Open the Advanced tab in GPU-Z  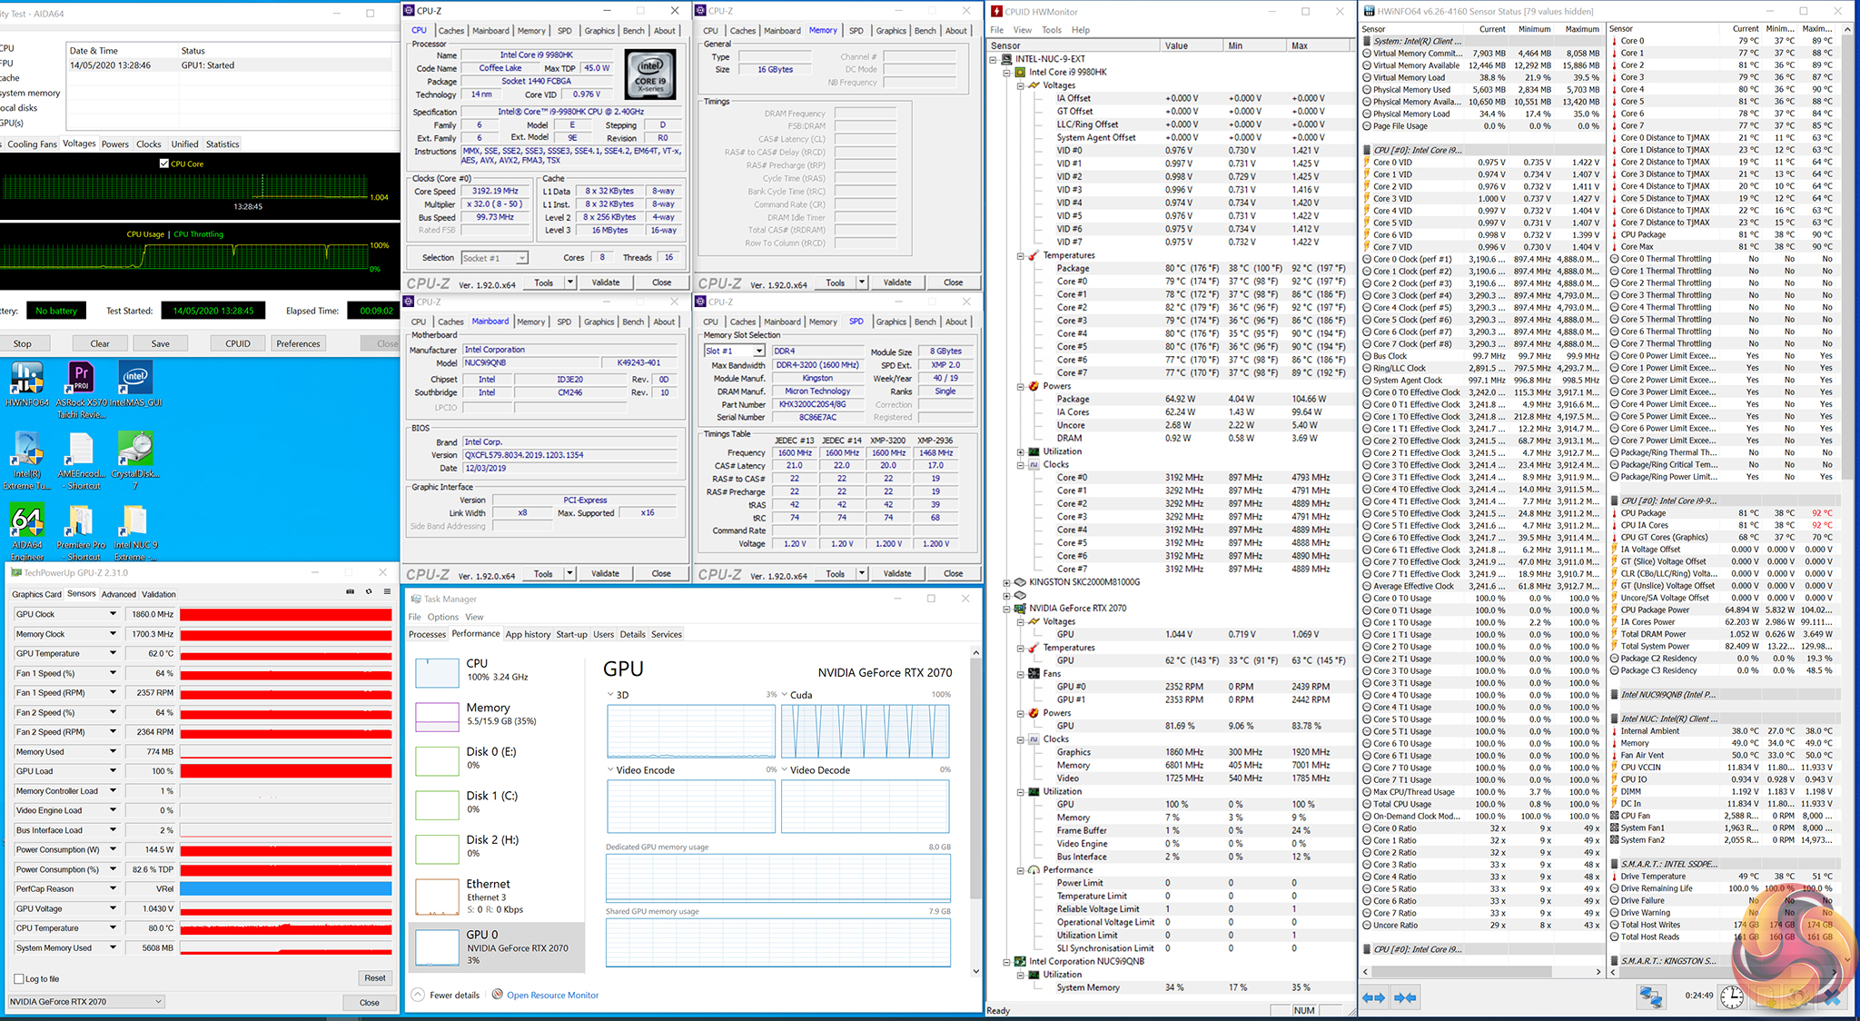[118, 594]
